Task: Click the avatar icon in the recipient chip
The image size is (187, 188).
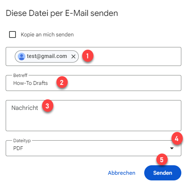Action: click(x=22, y=56)
